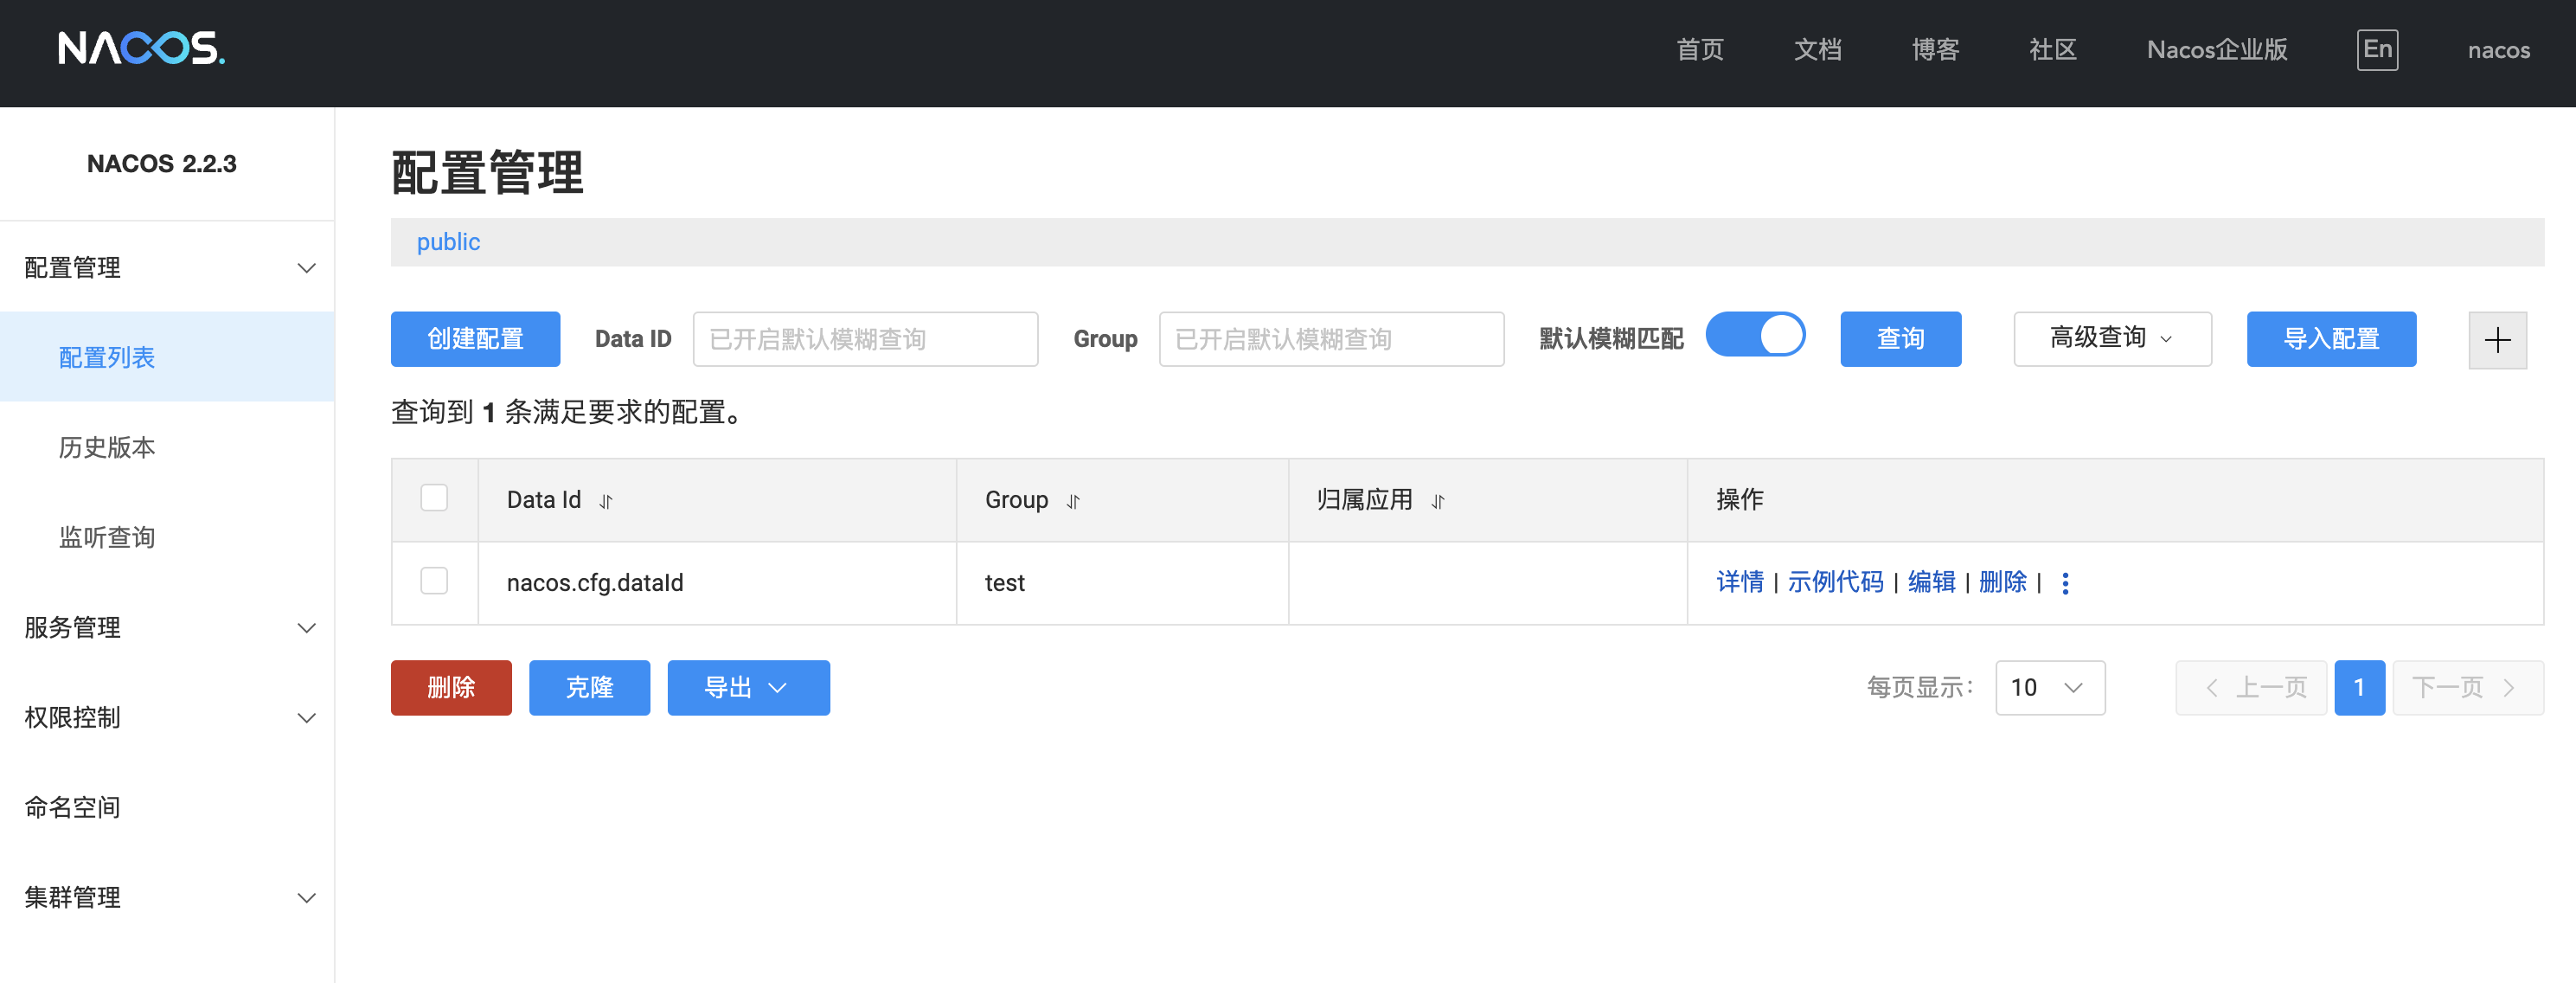
Task: Sort by 归属应用 column
Action: tap(1438, 501)
